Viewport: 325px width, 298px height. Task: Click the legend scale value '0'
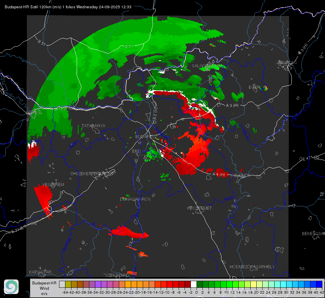pos(197,292)
